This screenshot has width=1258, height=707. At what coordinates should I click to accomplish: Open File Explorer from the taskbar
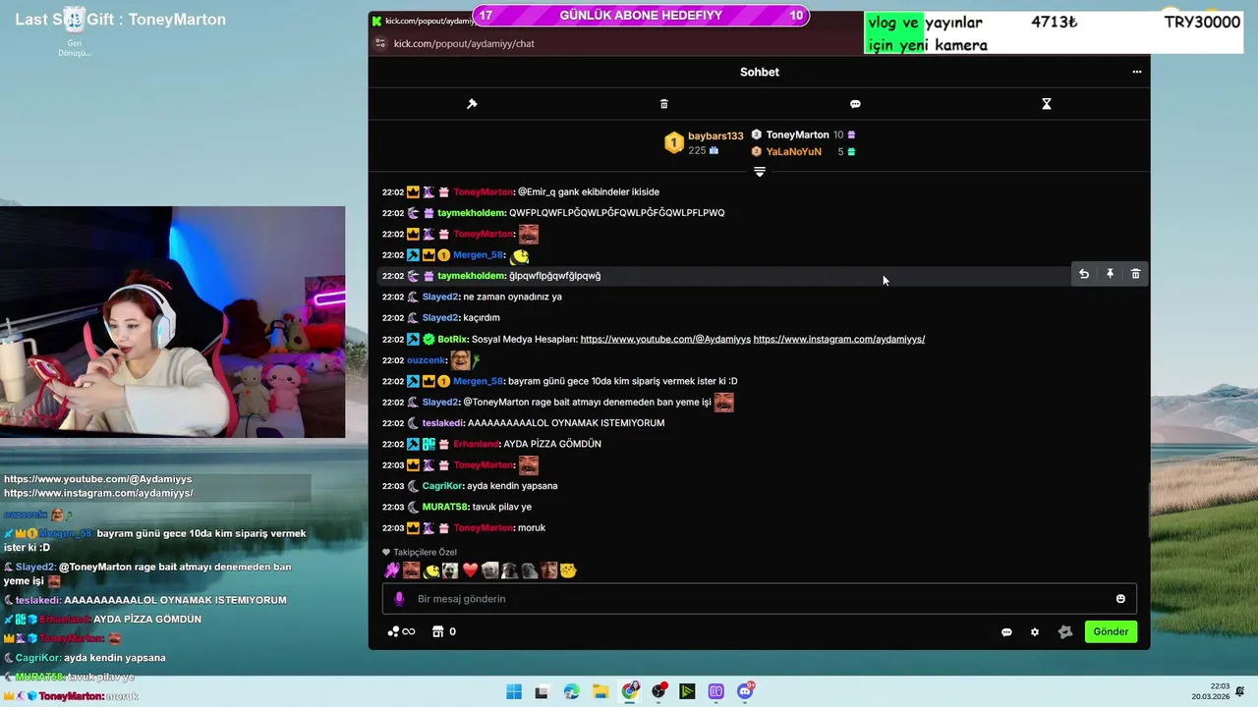[x=600, y=691]
